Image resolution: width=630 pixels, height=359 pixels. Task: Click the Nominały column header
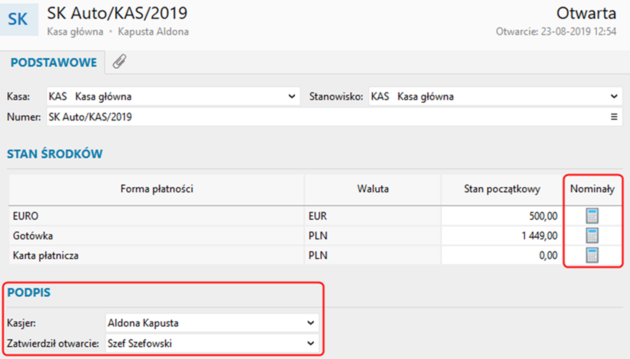tap(592, 189)
